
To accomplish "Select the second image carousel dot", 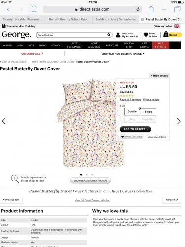I will click(87, 175).
